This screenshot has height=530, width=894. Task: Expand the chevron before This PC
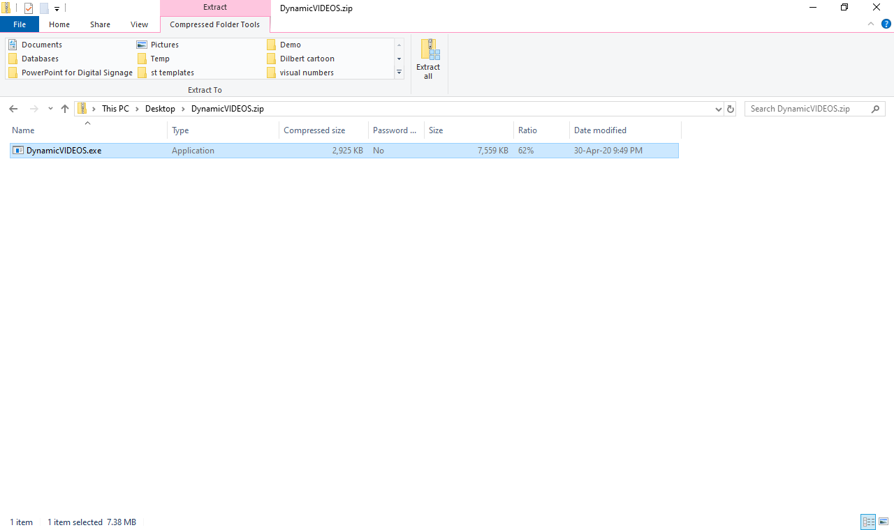coord(94,109)
